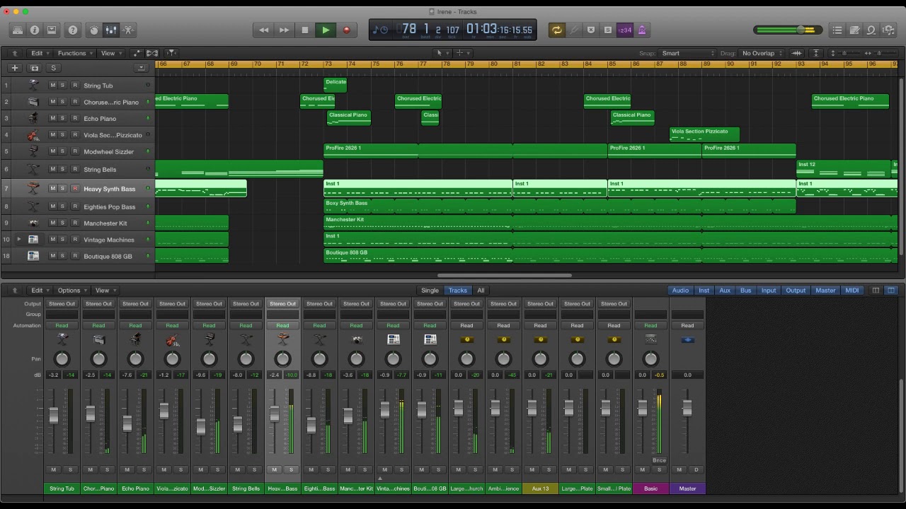Open the Tracks area View menu
Image resolution: width=906 pixels, height=509 pixels.
click(x=110, y=53)
